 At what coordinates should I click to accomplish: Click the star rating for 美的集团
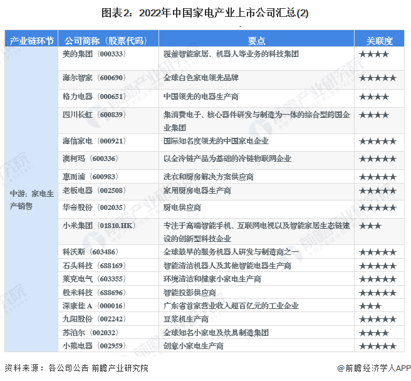point(374,55)
